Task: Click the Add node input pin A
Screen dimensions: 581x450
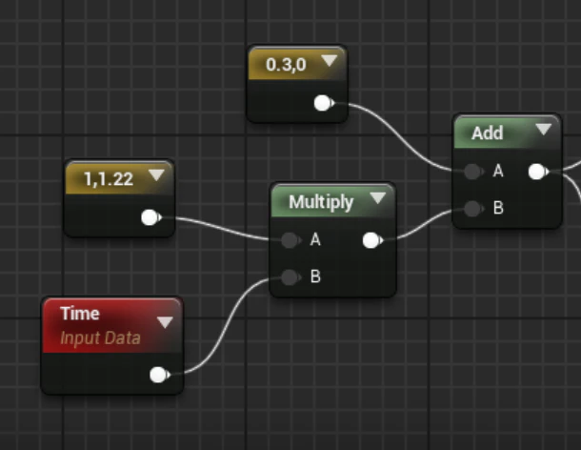Action: pyautogui.click(x=473, y=172)
